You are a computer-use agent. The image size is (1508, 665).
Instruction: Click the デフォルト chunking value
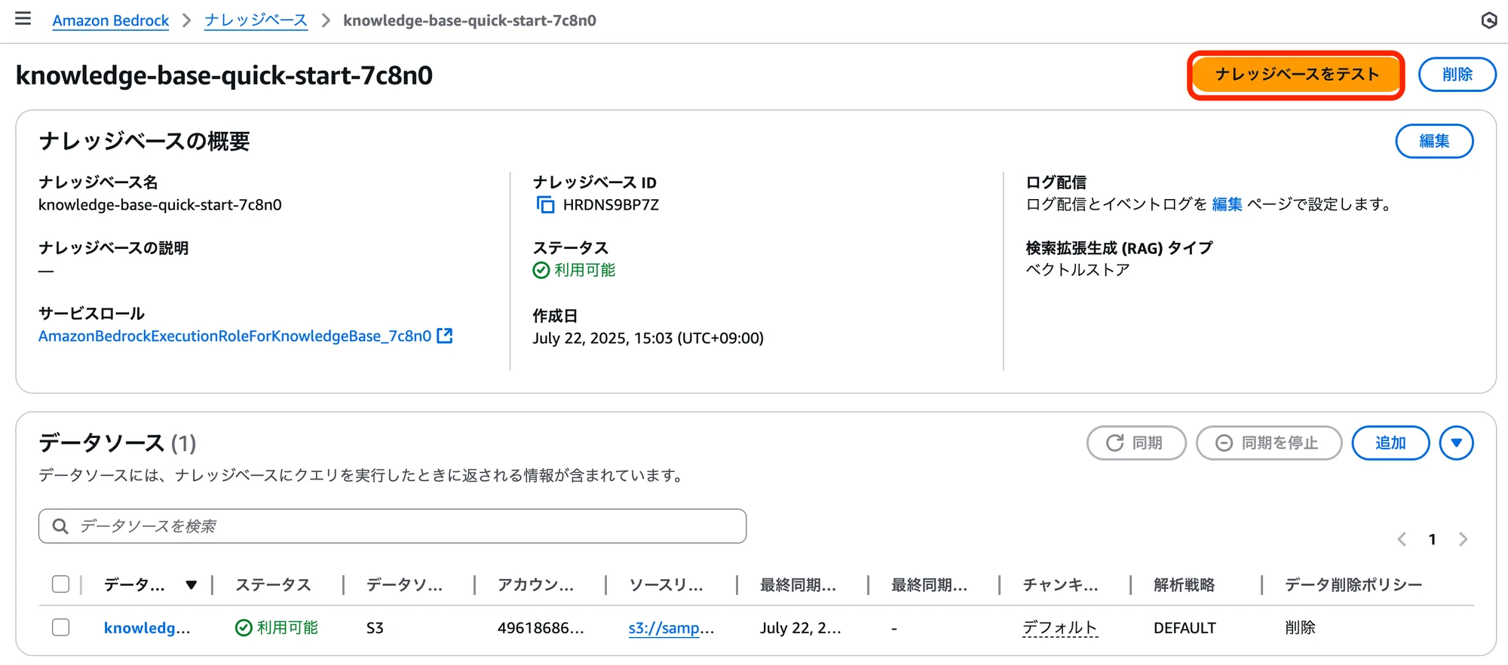1059,628
